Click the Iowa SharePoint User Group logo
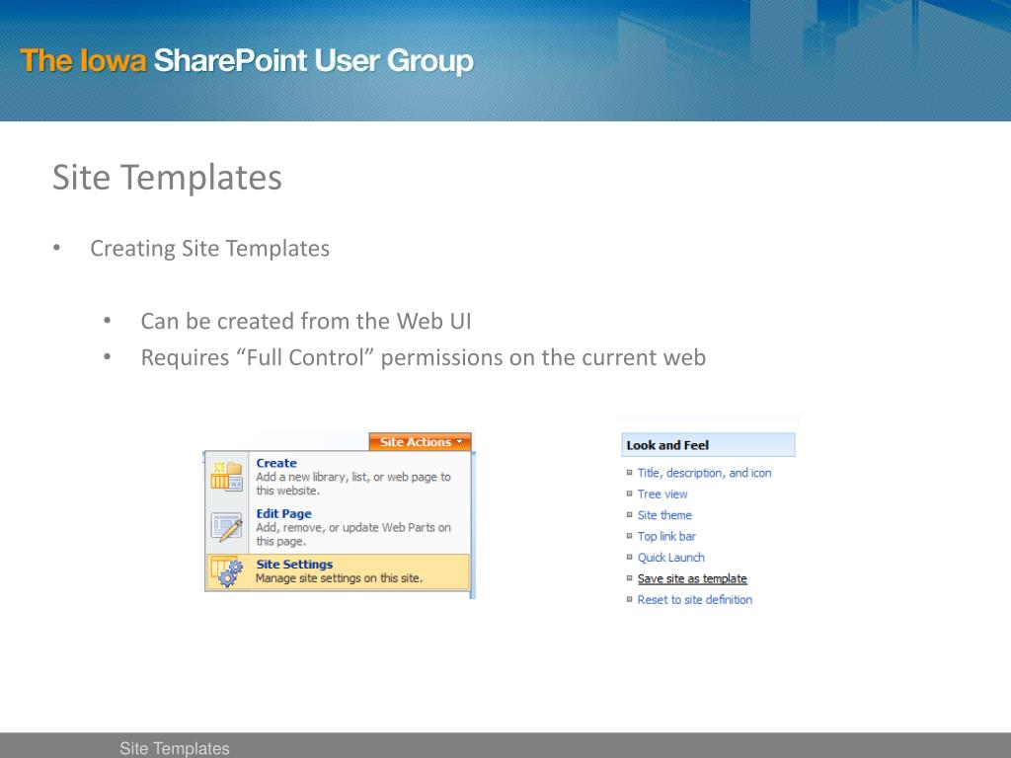Screen dimensions: 1011x758 click(x=247, y=60)
